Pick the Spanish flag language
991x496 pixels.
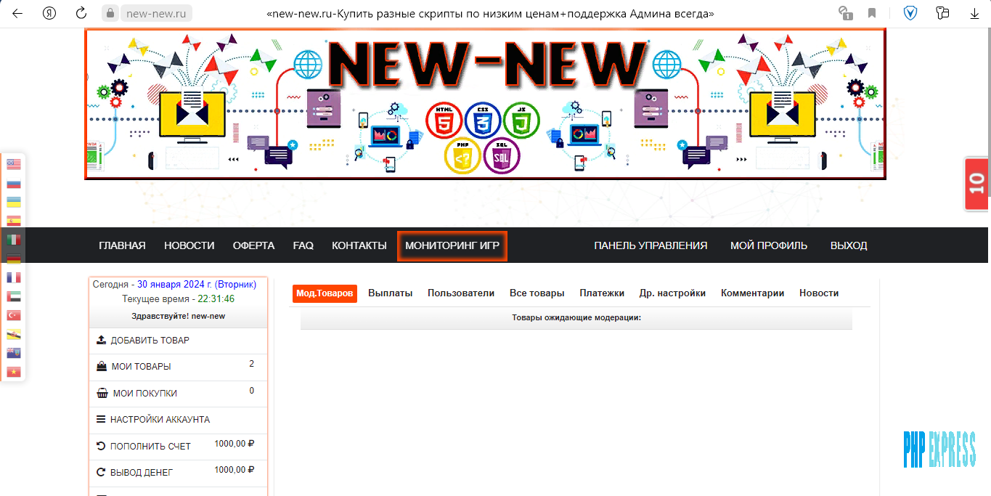[14, 221]
